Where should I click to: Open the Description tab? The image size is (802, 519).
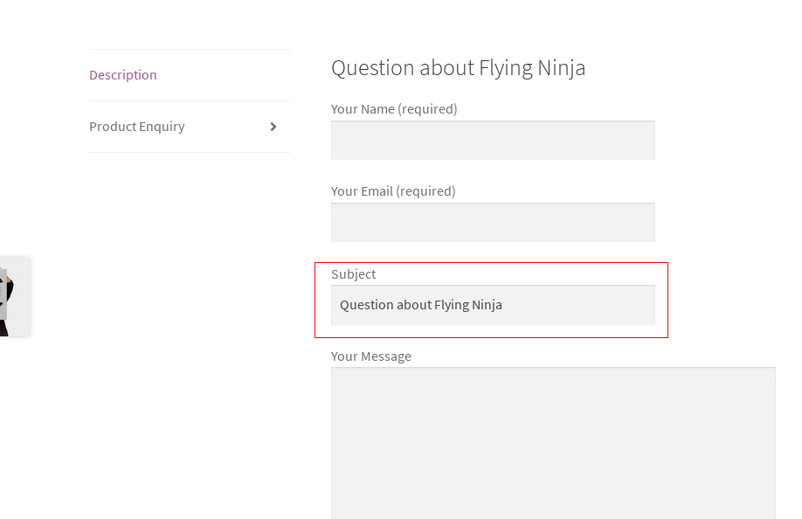pyautogui.click(x=123, y=75)
